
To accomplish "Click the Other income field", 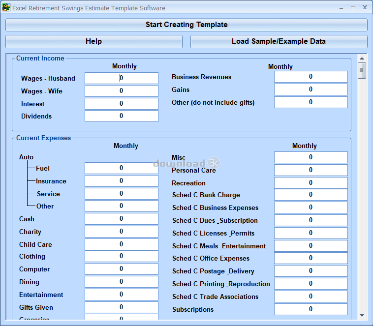I will click(311, 102).
